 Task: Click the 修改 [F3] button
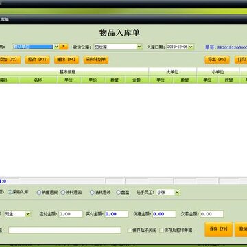[x=37, y=60]
